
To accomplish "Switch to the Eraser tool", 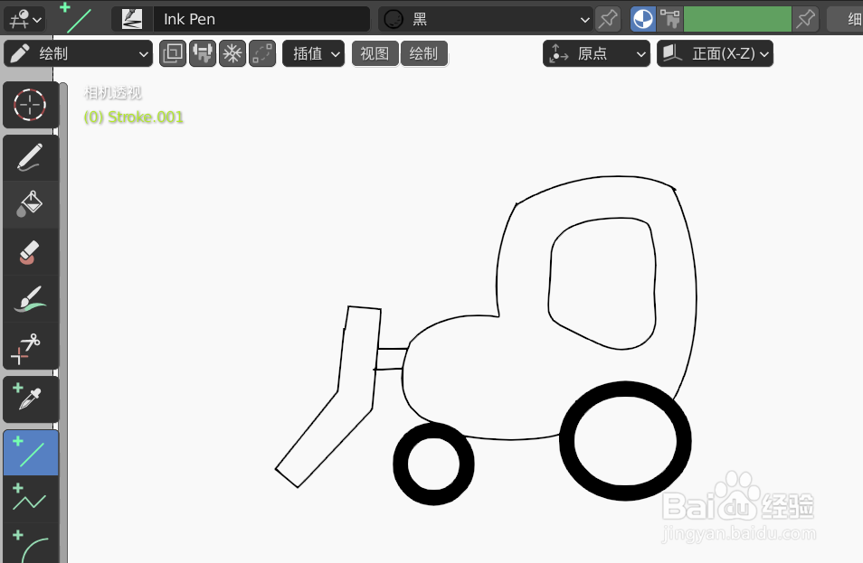I will [31, 251].
